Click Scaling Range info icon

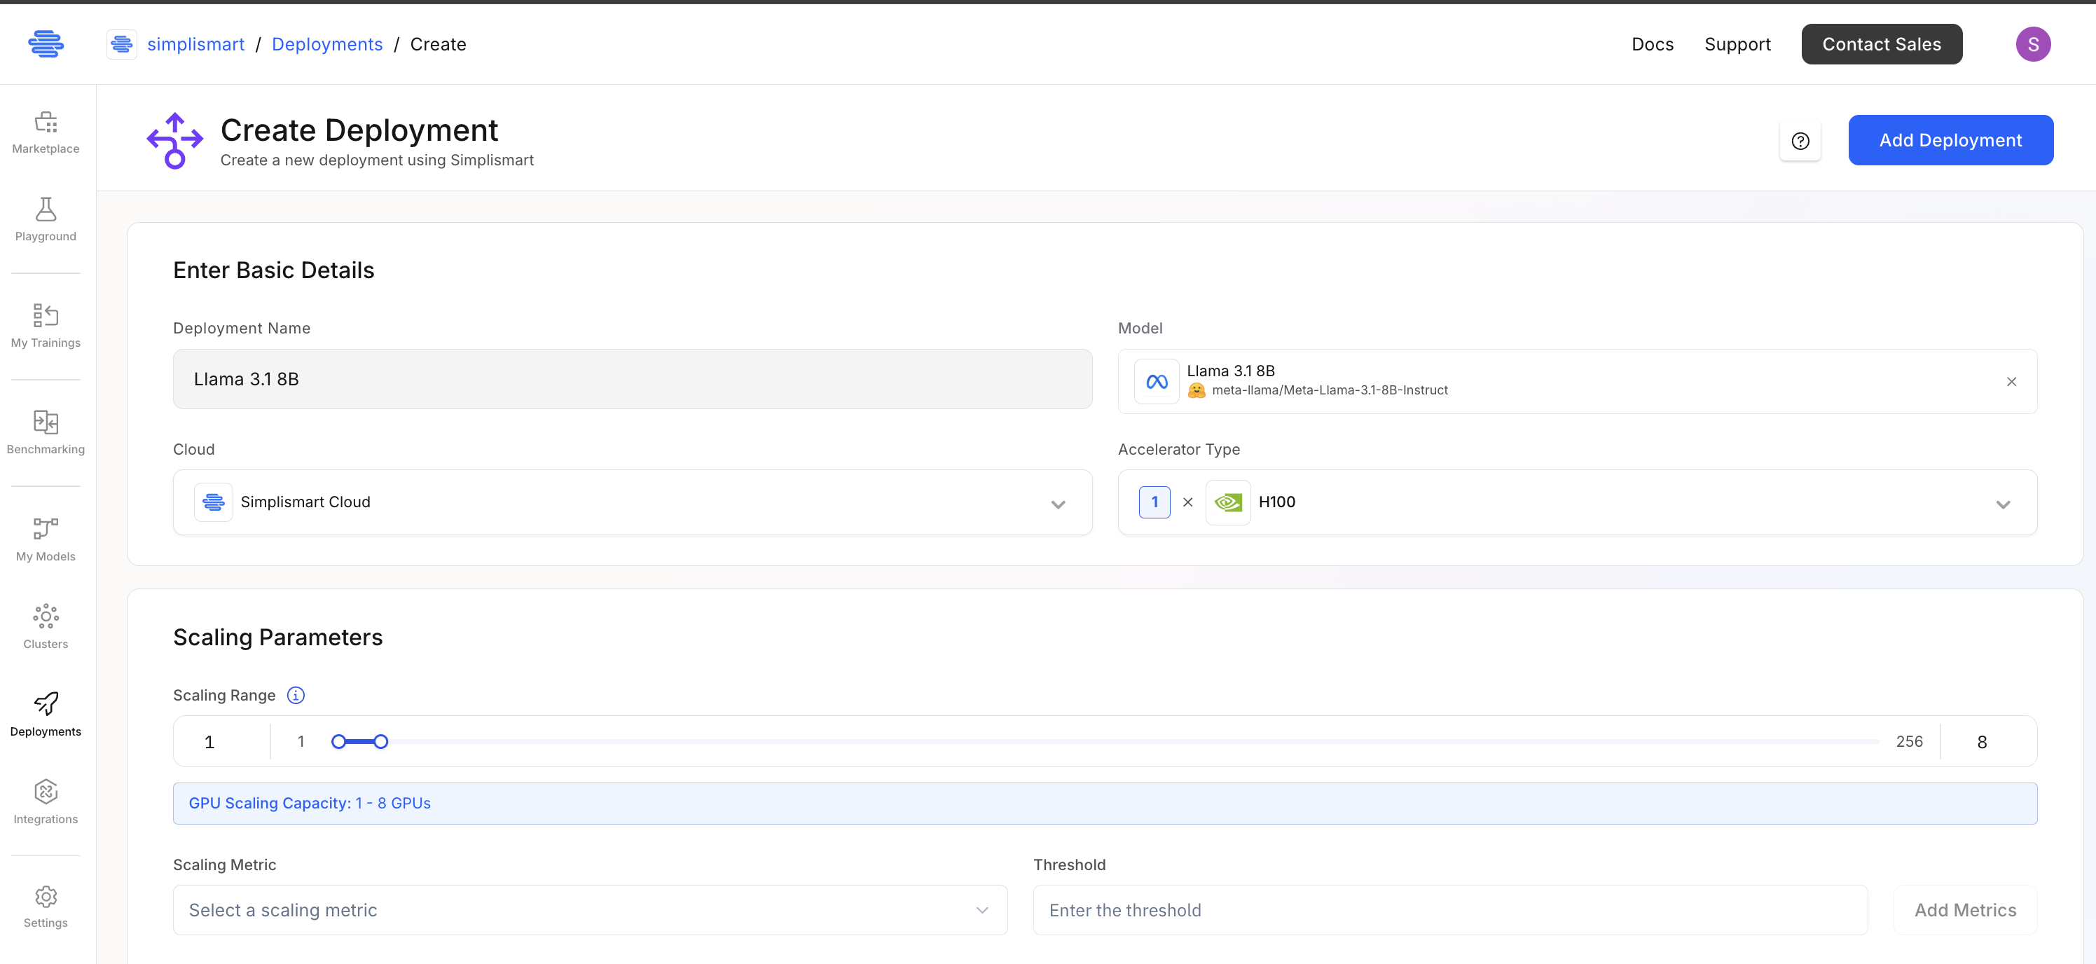(x=296, y=695)
